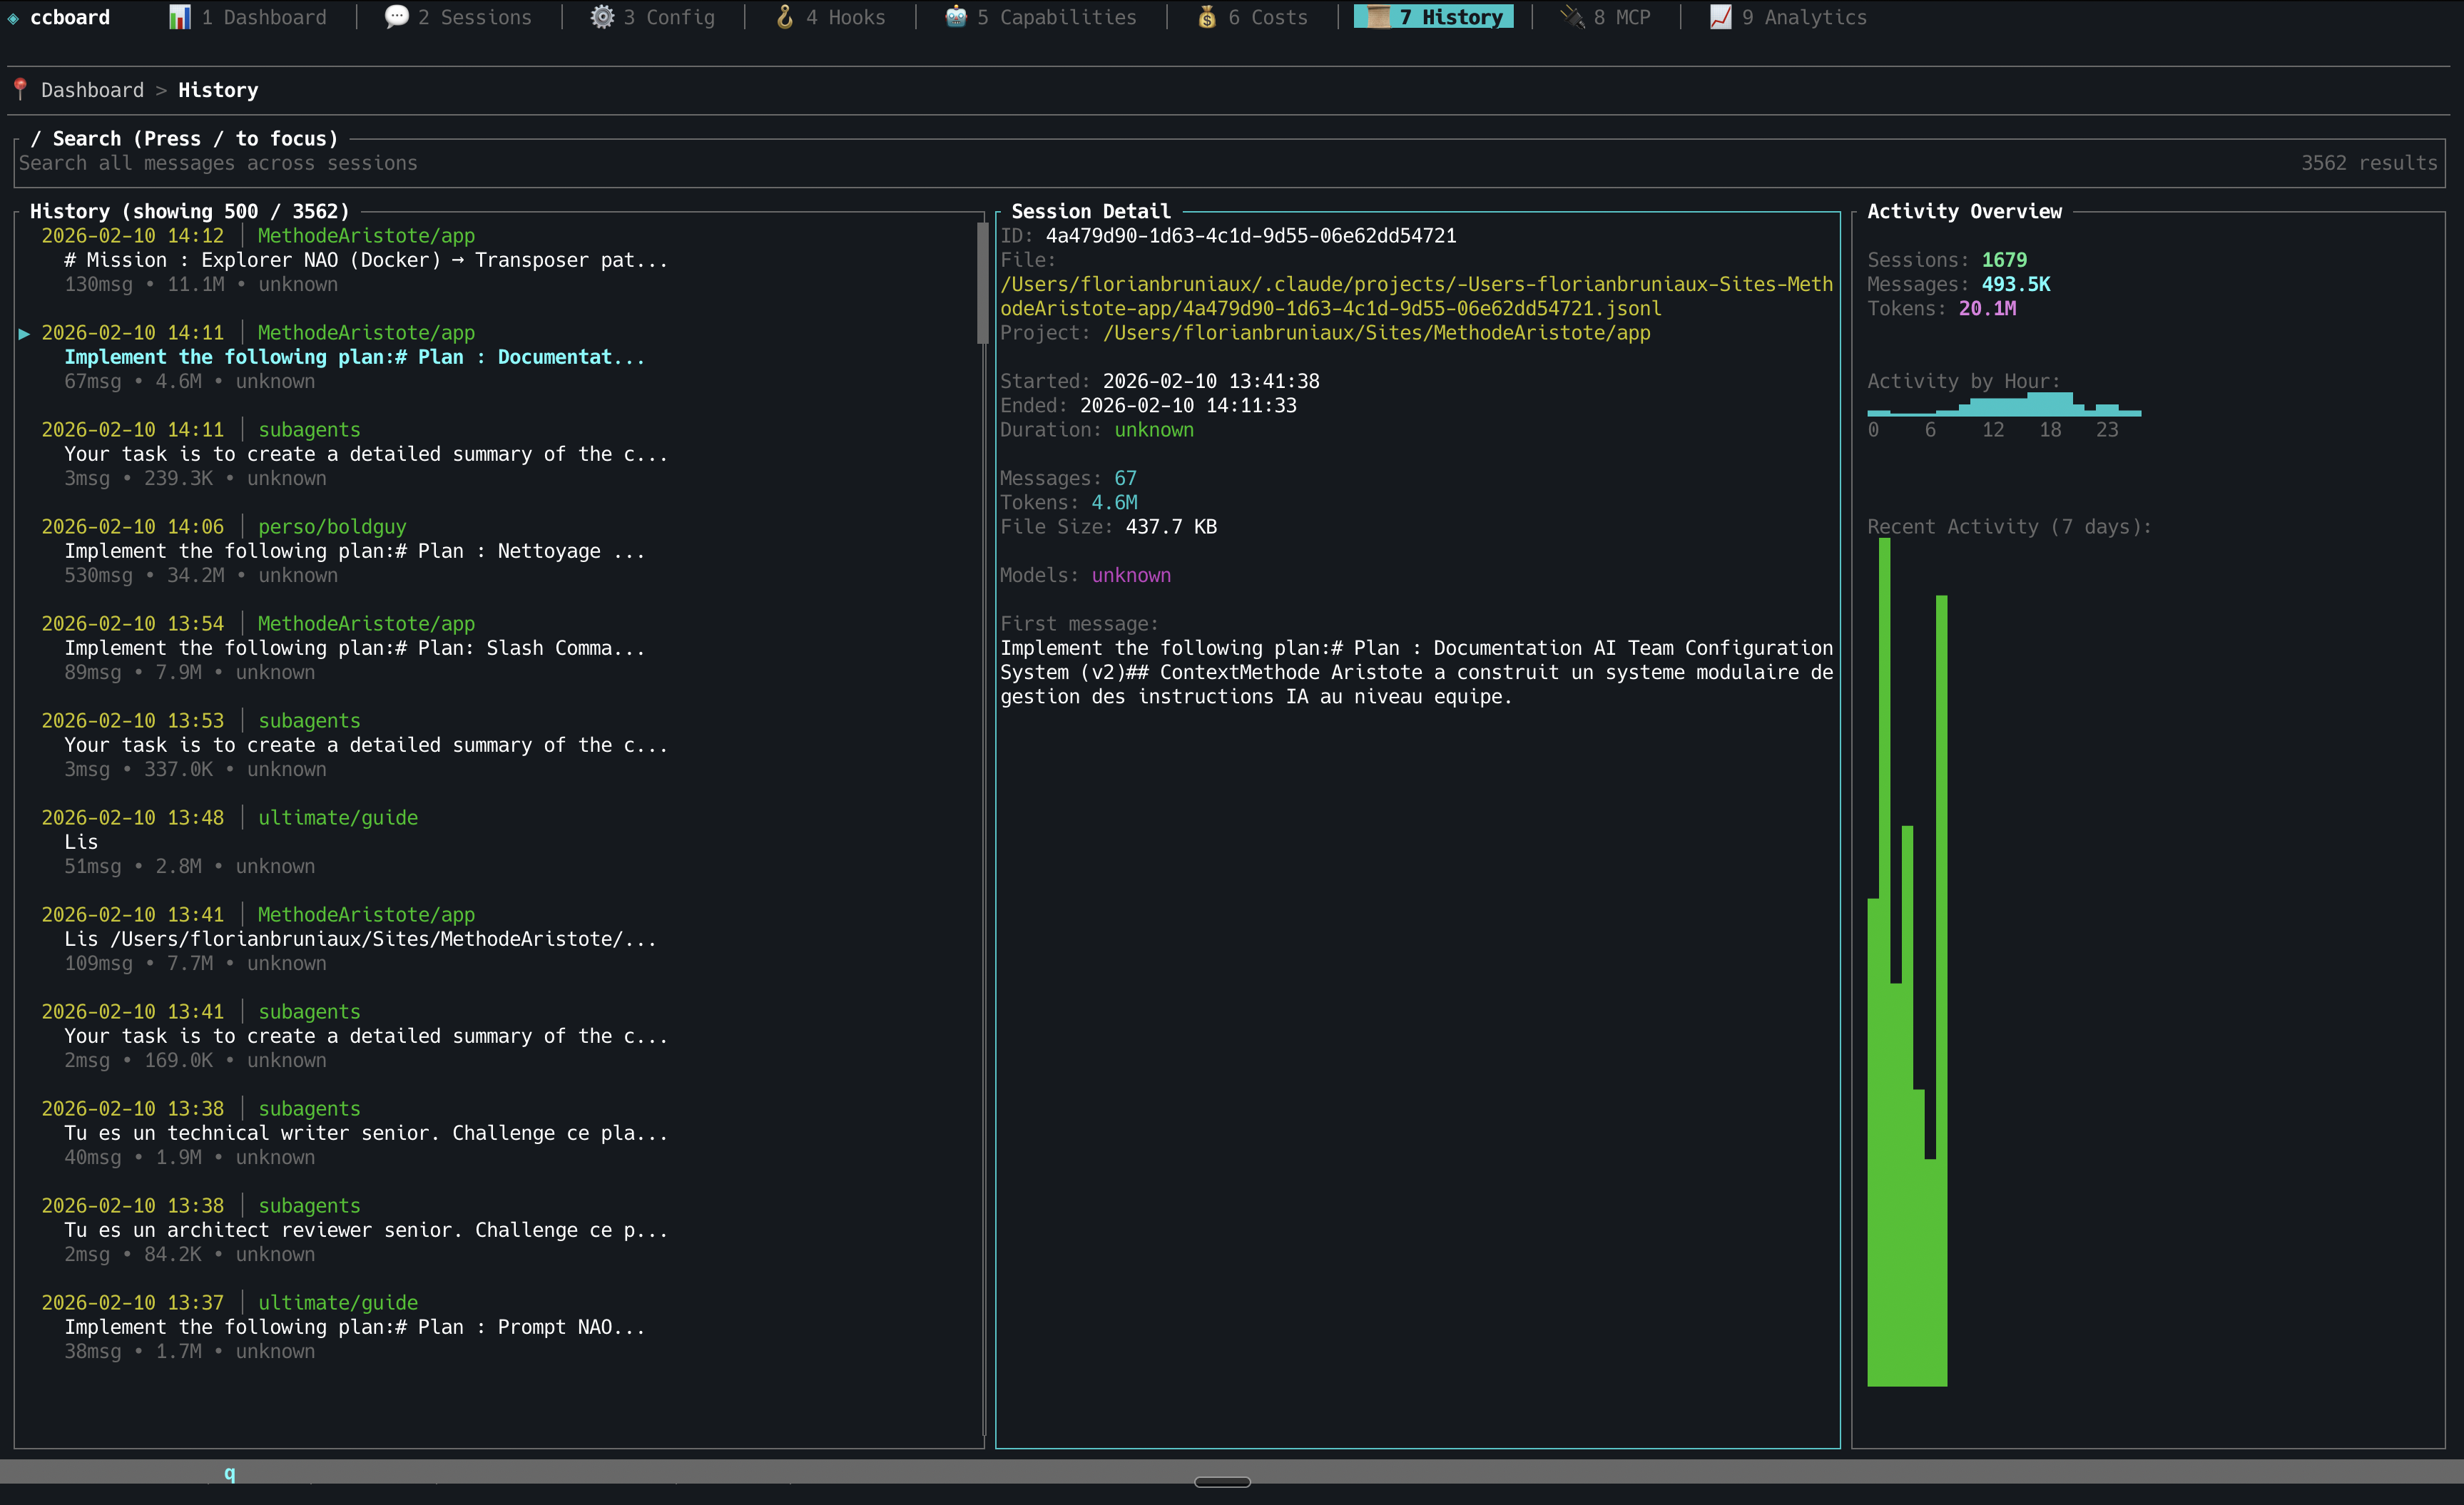Click the Capabilities robot icon
This screenshot has height=1505, width=2464.
coord(956,17)
